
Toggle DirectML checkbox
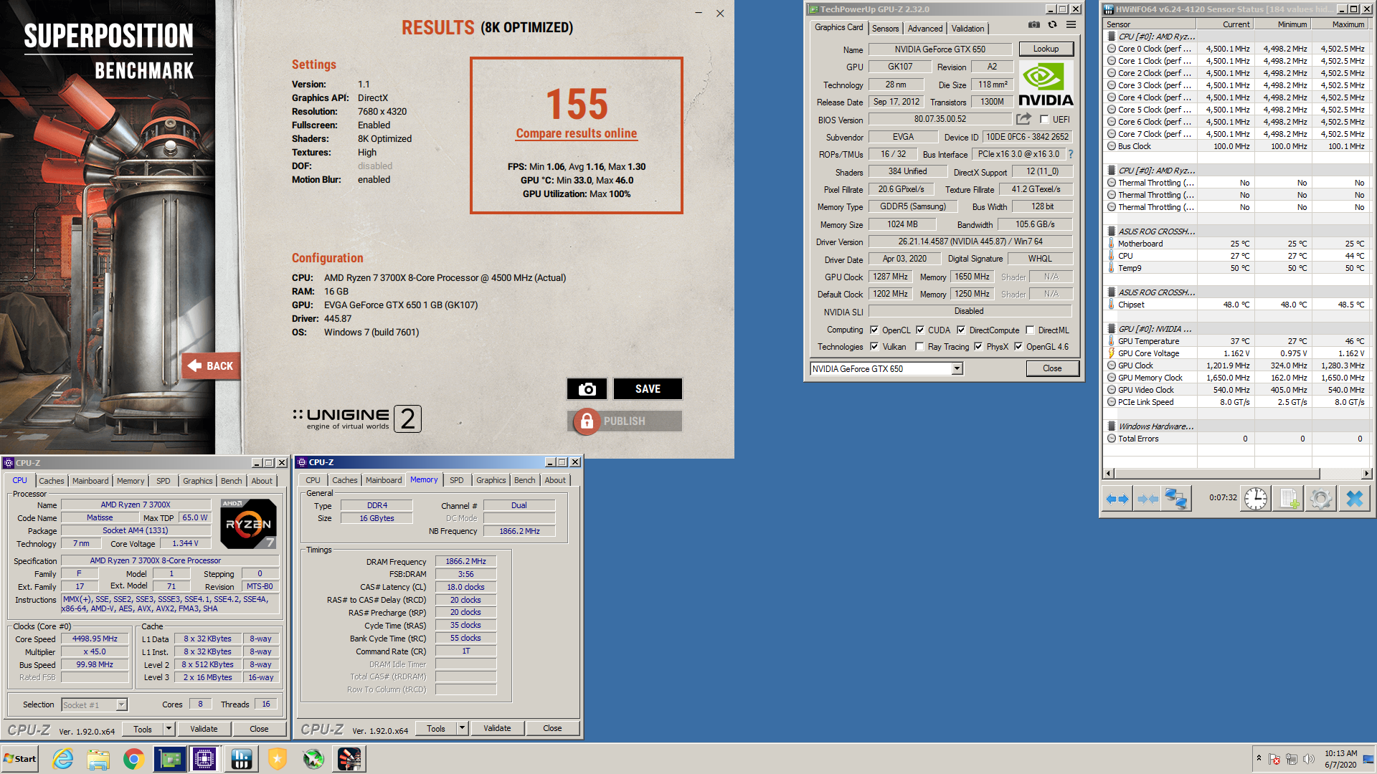[x=1030, y=330]
